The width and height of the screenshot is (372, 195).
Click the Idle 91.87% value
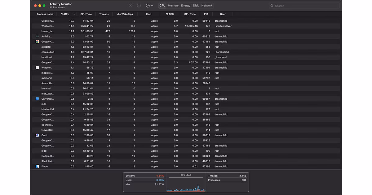[x=159, y=184]
